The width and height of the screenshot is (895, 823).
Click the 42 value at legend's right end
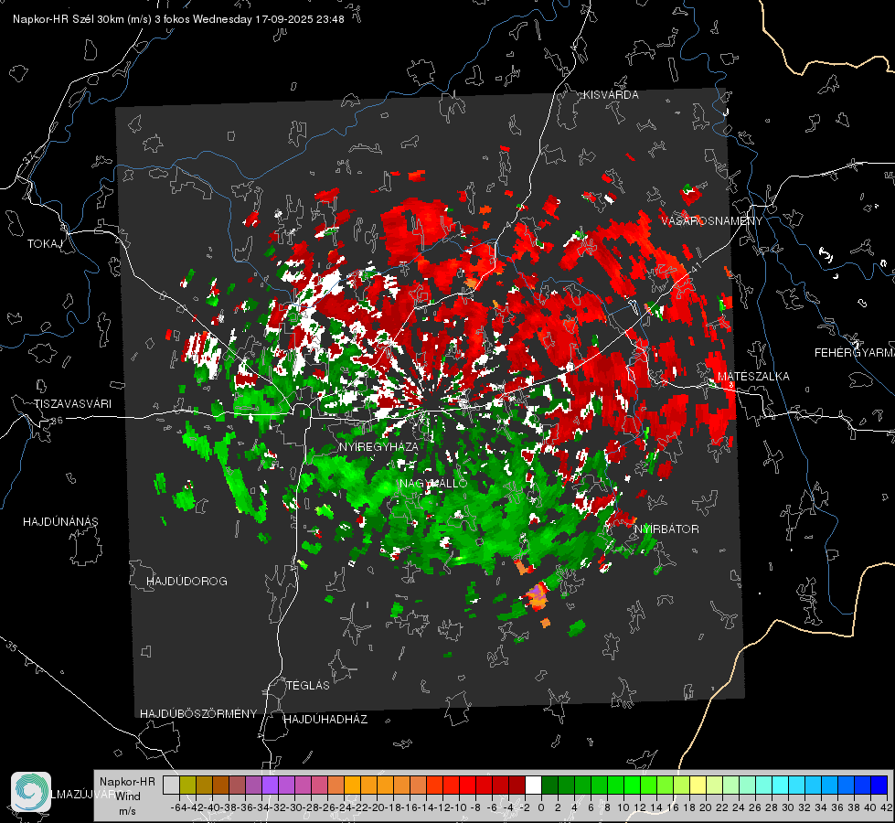(x=887, y=807)
